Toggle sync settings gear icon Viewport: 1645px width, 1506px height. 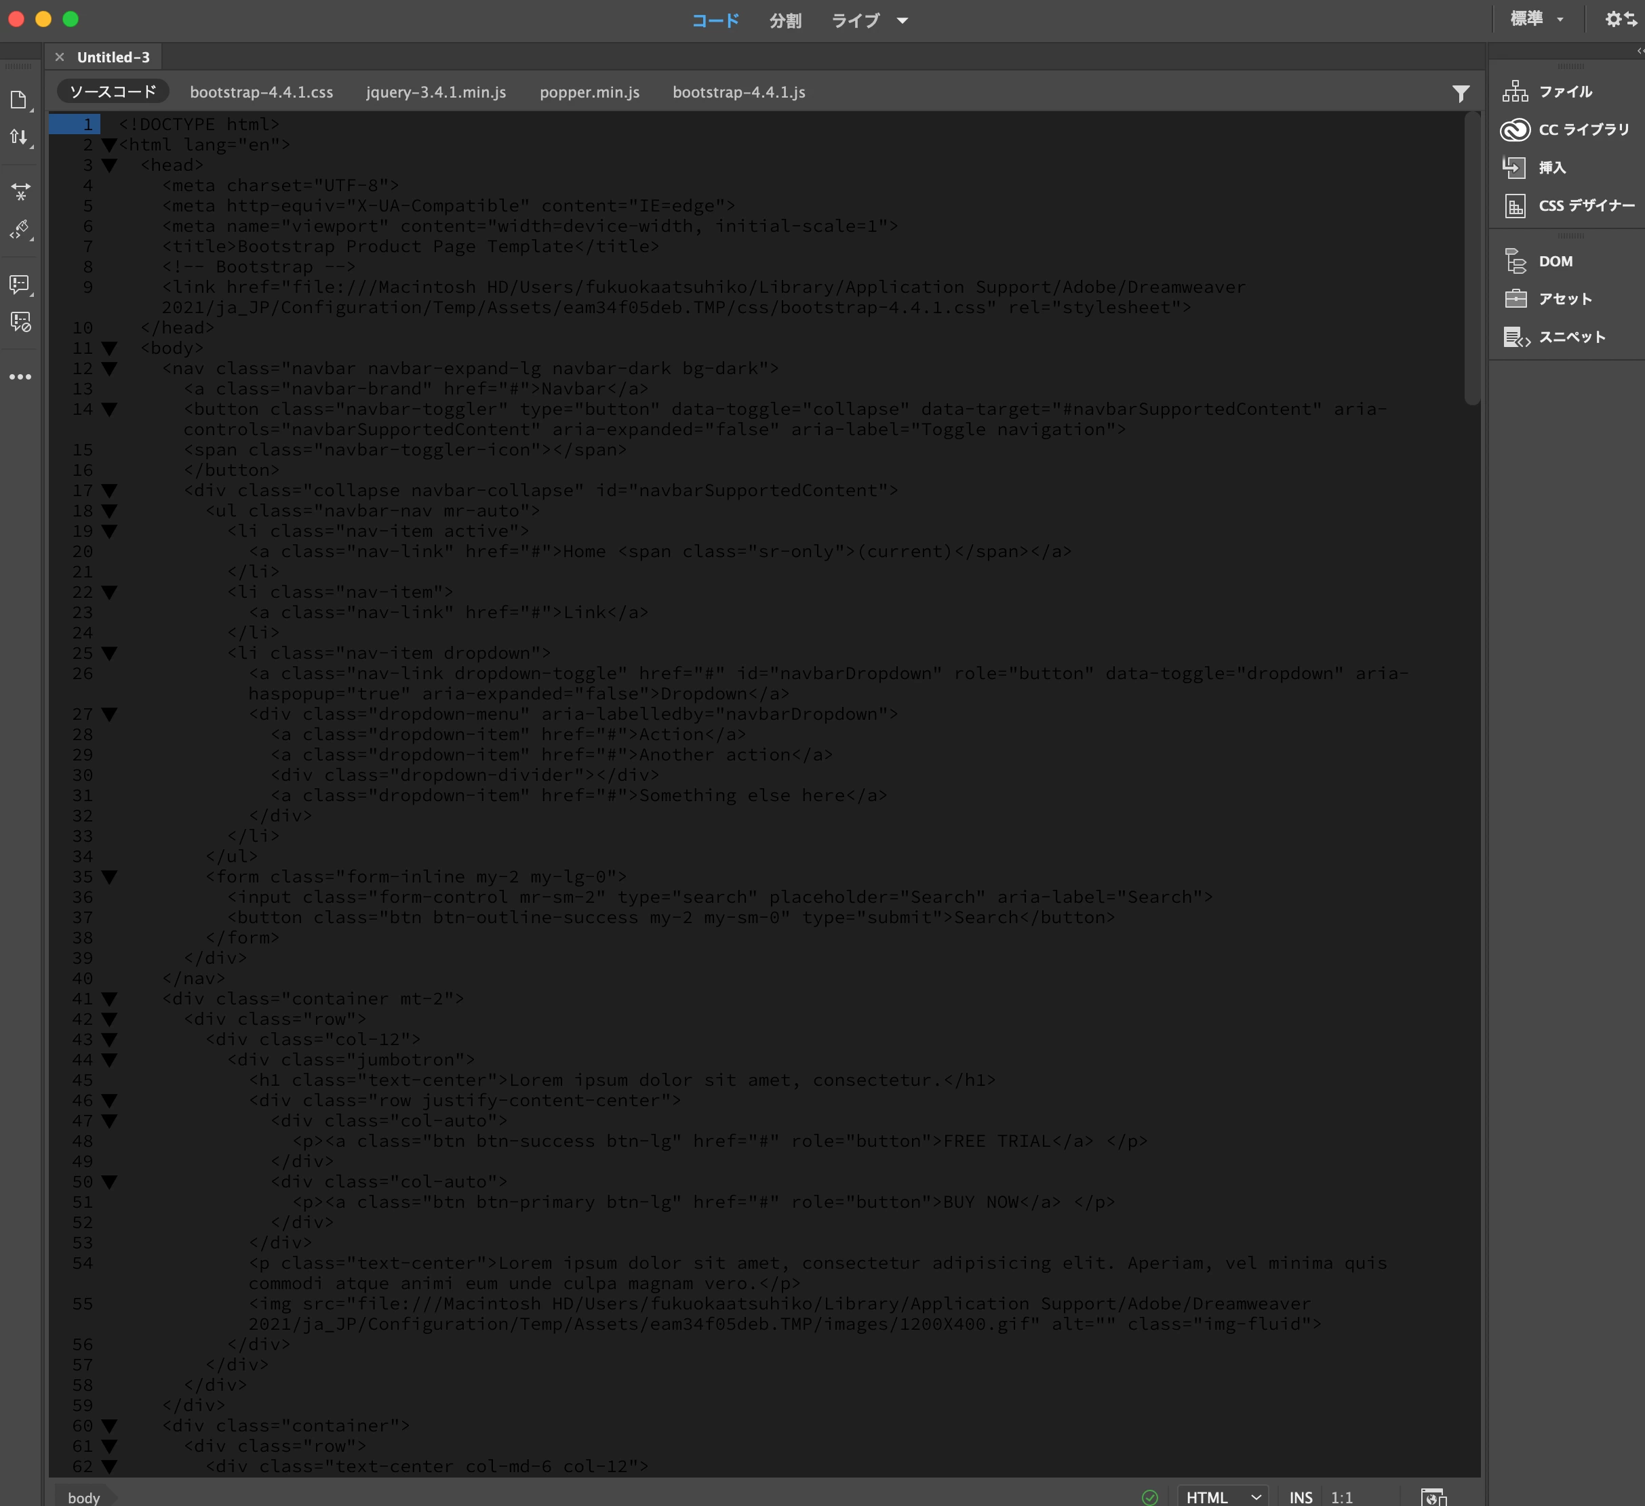[1620, 20]
